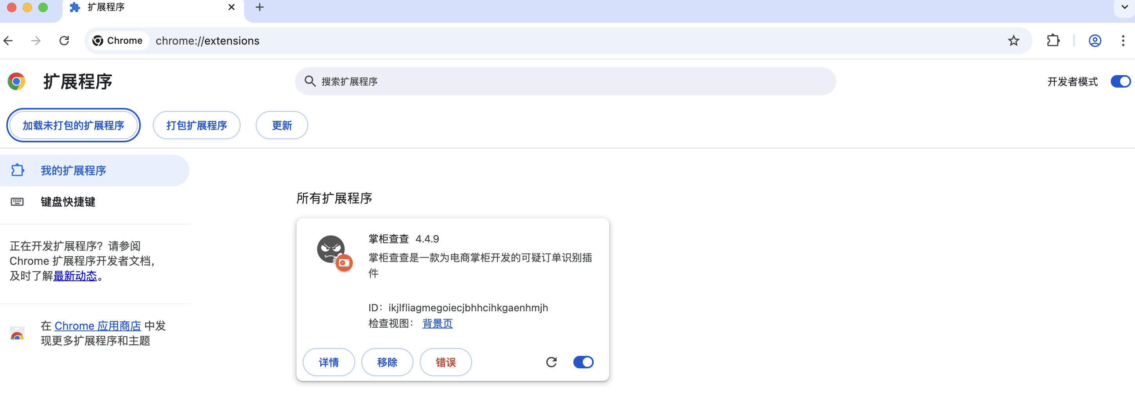
Task: Turn off the 掌柜查查 extension
Action: point(584,362)
